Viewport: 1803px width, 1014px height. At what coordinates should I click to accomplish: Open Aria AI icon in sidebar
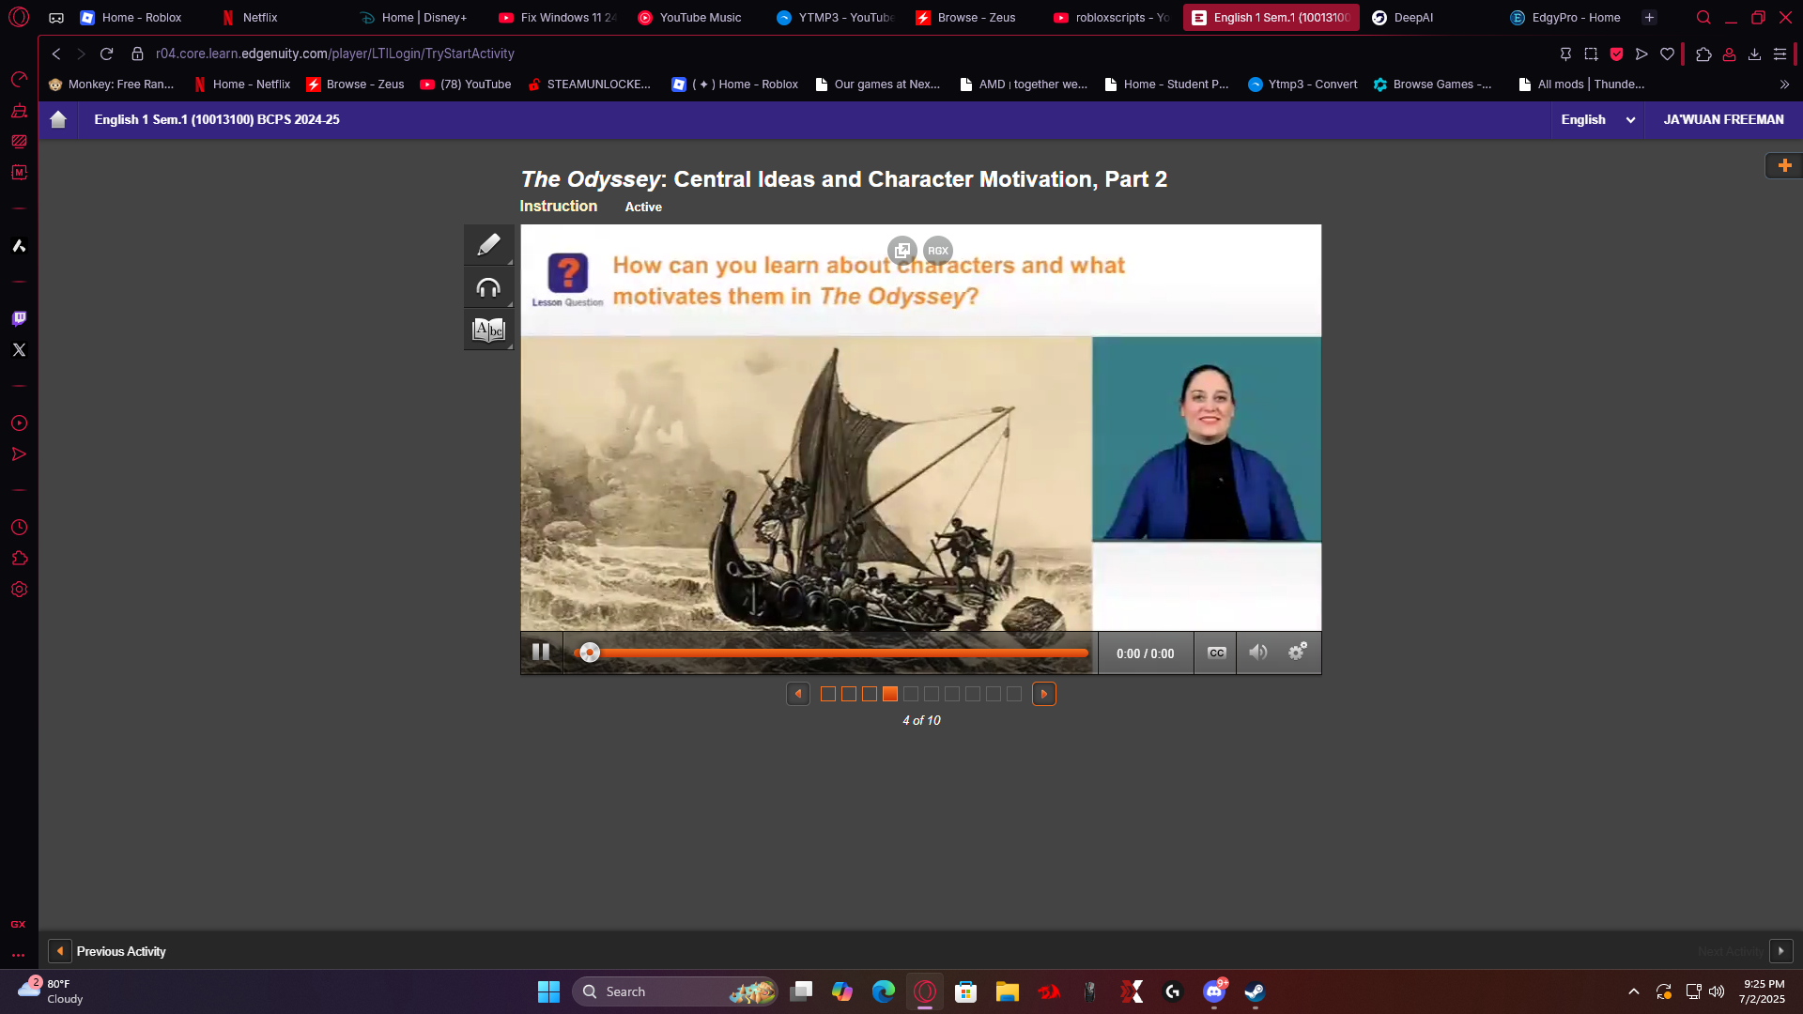(x=19, y=246)
